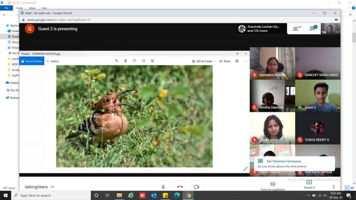
Task: Select This PC in Explorer sidebar
Action: tap(12, 90)
